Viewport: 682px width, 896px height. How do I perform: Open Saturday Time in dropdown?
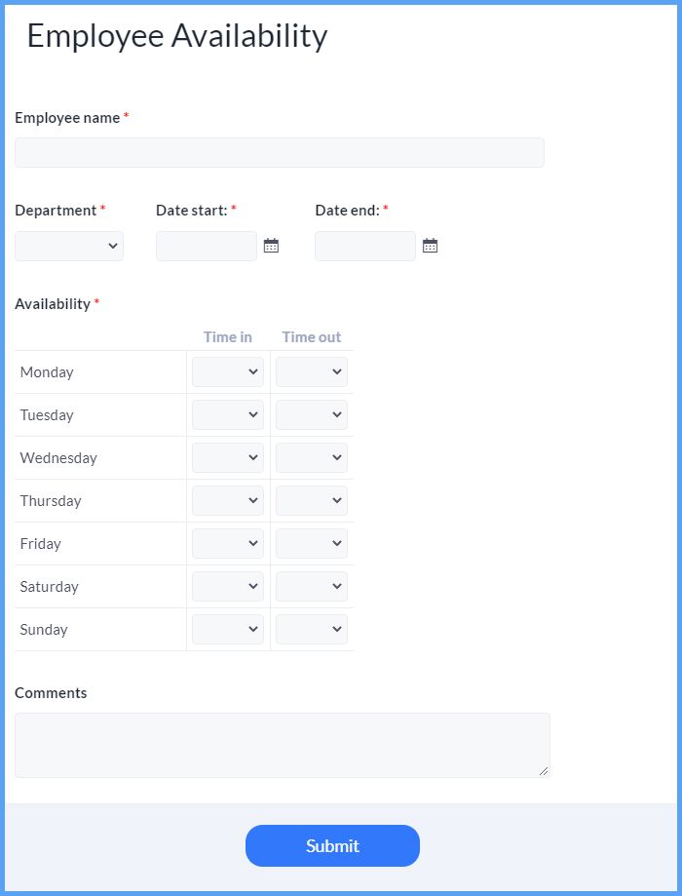[228, 586]
